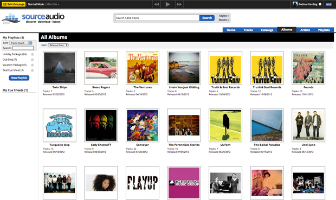336x200 pixels.
Task: Switch to the Tracks tab
Action: (x=248, y=30)
